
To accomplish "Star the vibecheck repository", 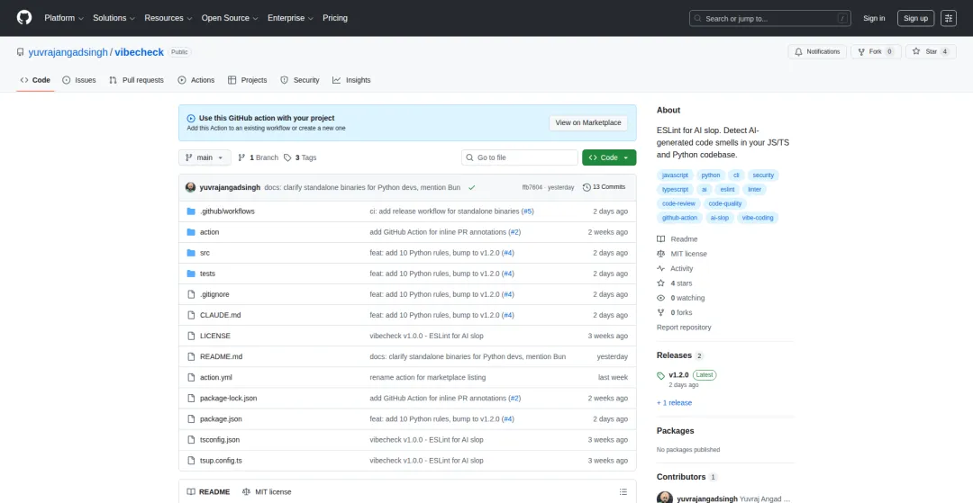I will 931,52.
